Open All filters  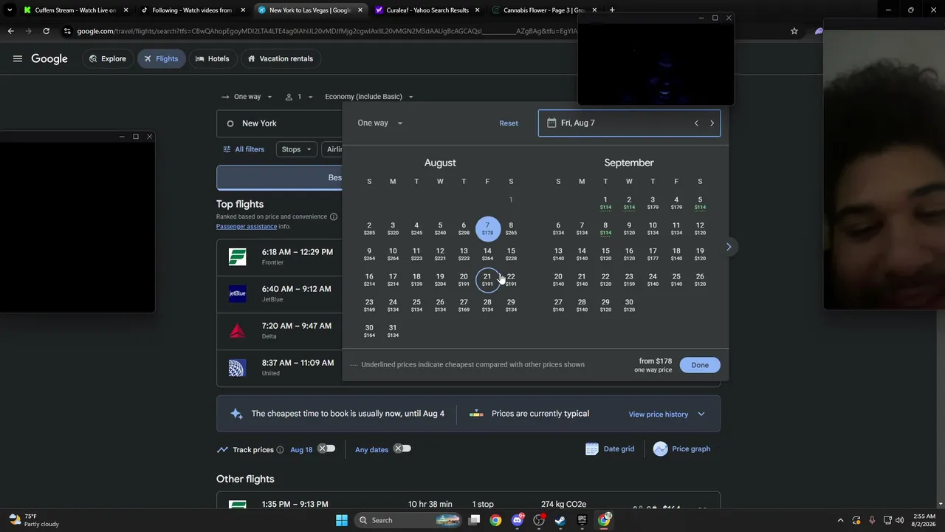(244, 149)
